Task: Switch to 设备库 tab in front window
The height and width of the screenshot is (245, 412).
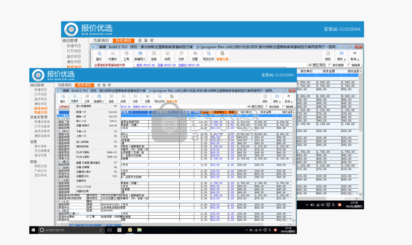Action: [x=104, y=85]
